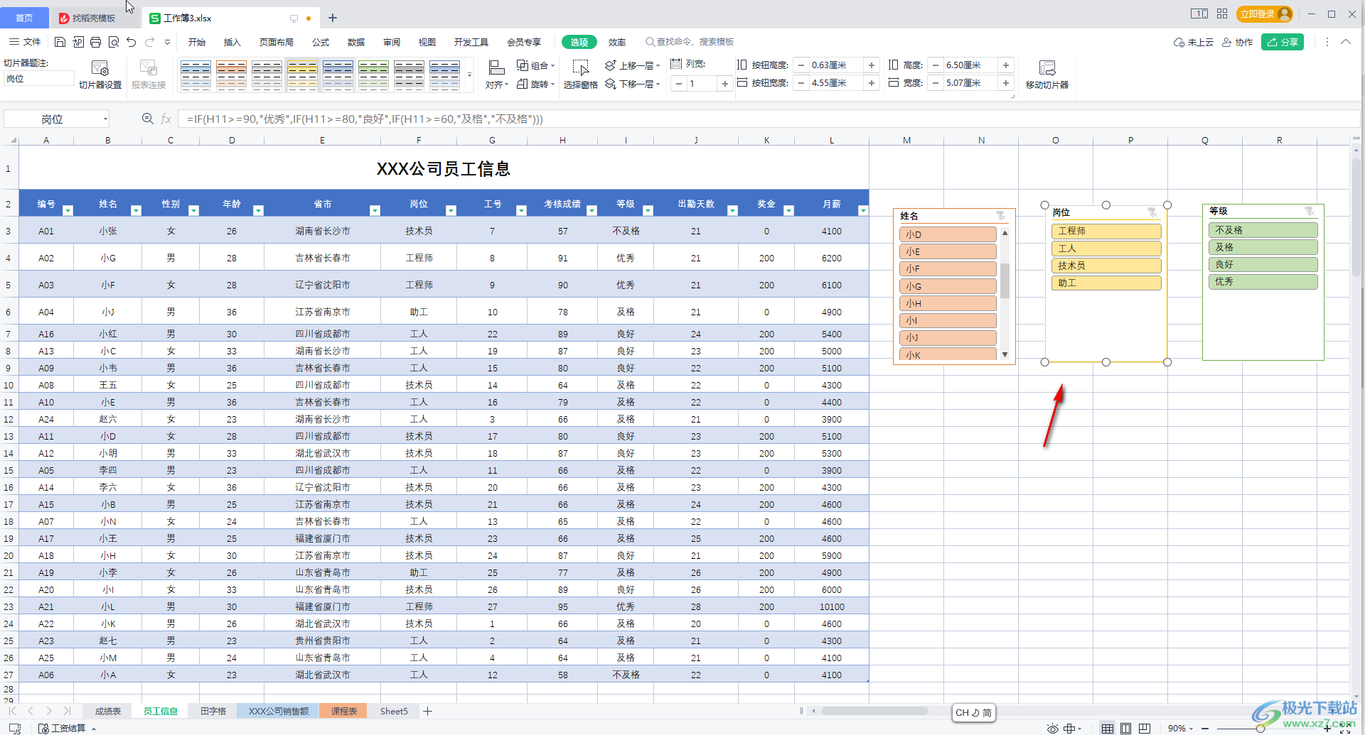Toggle 工程师 item in 岗位 slicer
The height and width of the screenshot is (735, 1365).
1106,231
